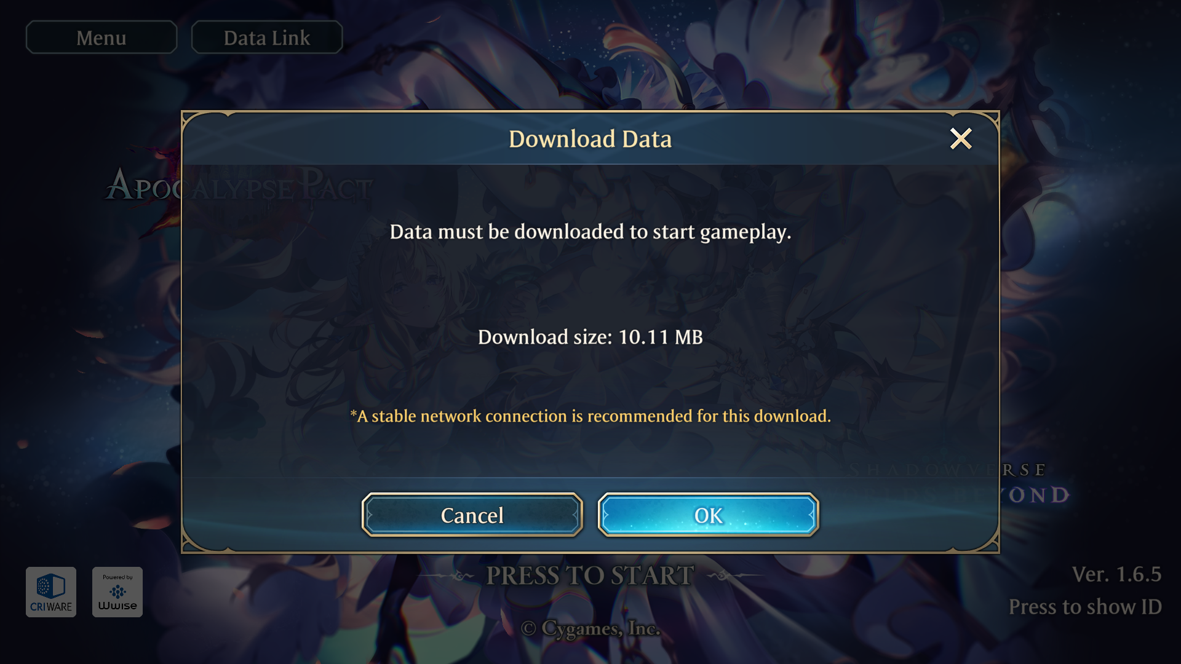Click the Download size 10.11 MB text
The width and height of the screenshot is (1181, 664).
590,337
